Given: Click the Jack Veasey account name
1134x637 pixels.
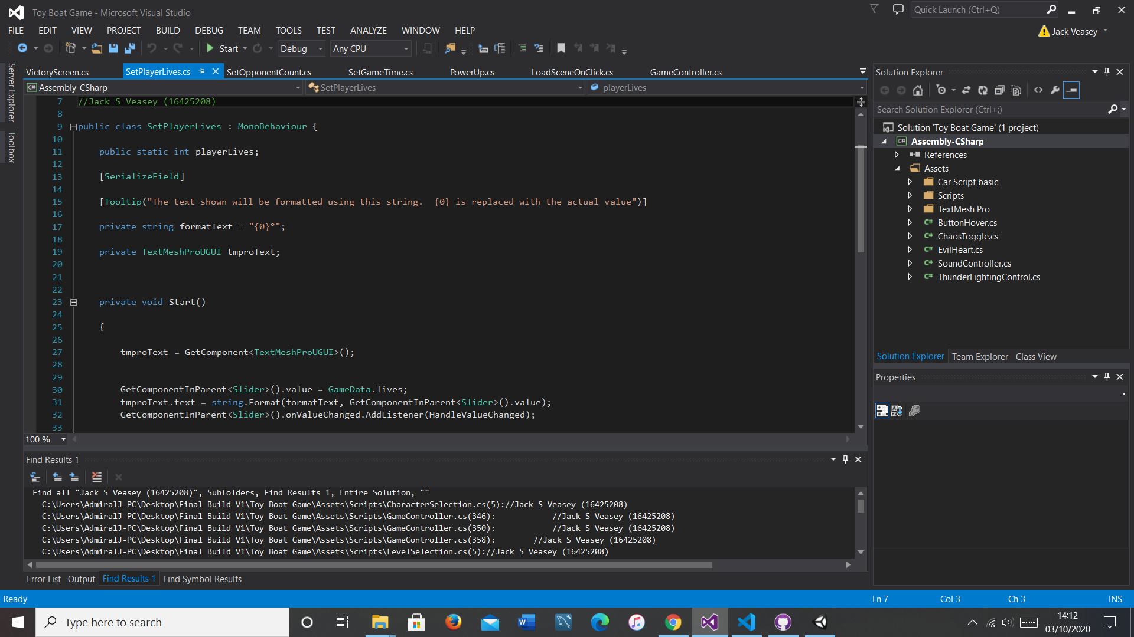Looking at the screenshot, I should (1074, 32).
